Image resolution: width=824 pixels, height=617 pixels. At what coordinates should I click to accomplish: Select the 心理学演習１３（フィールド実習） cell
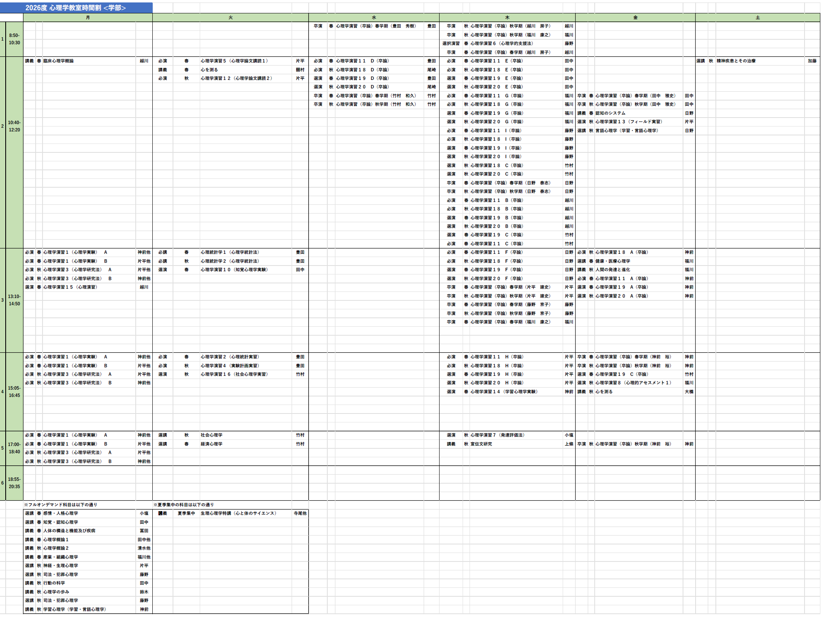coord(629,122)
